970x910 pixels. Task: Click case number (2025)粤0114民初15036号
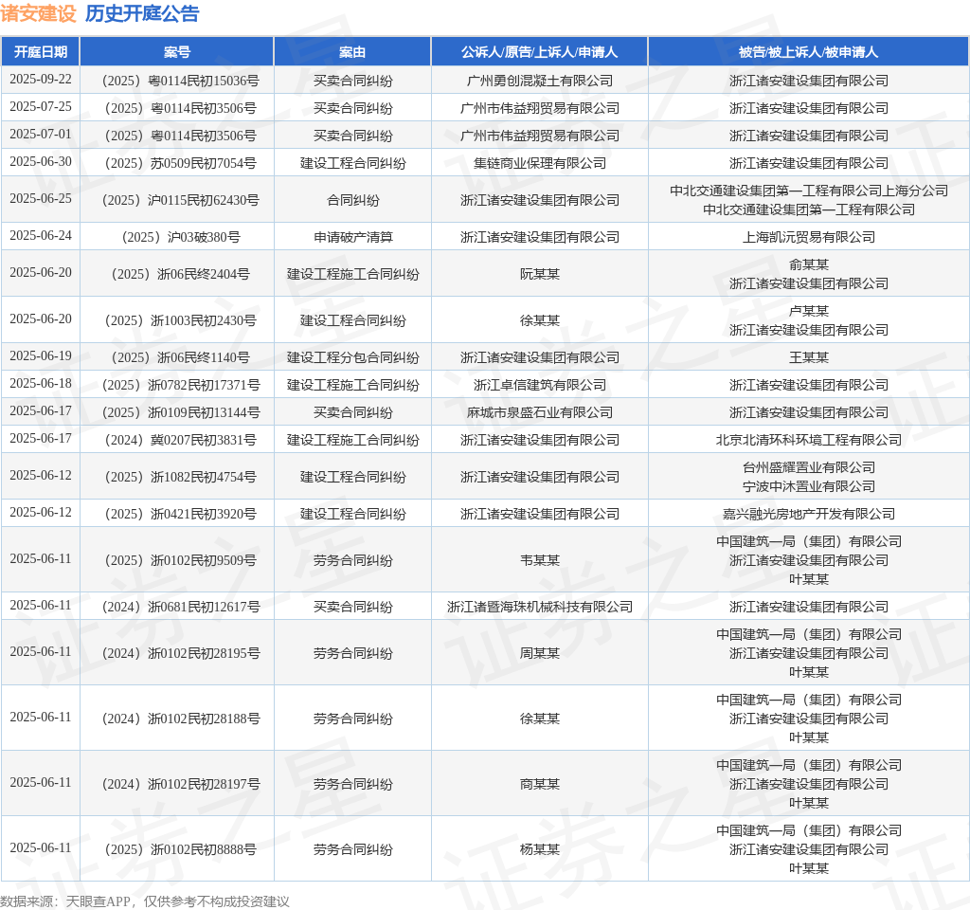point(180,81)
